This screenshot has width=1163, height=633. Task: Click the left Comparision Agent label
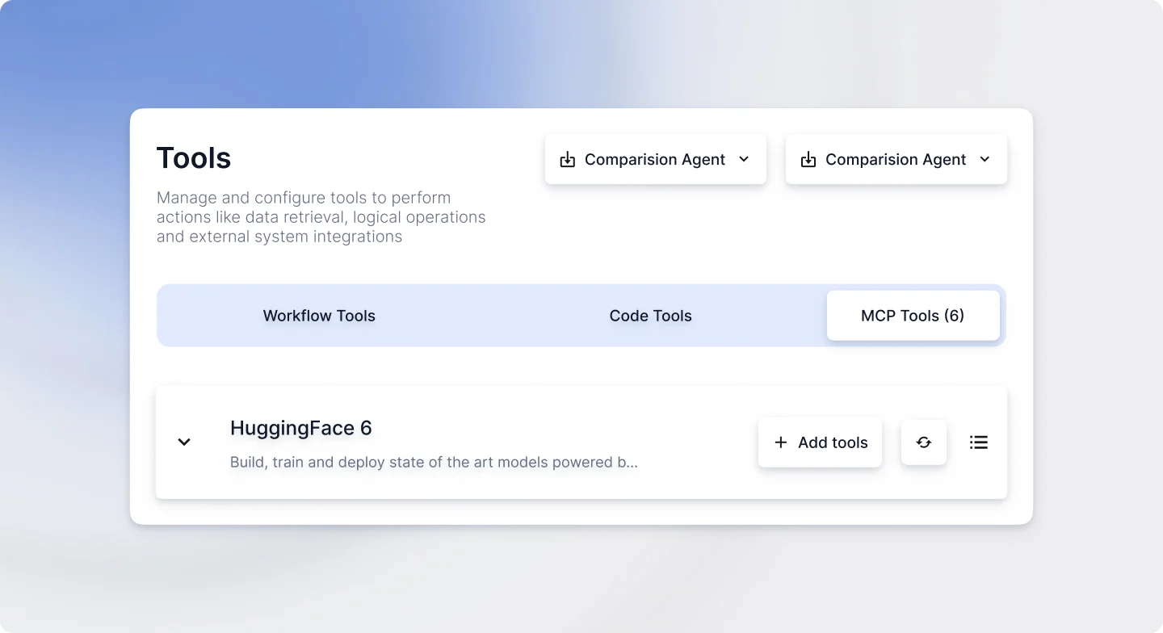click(655, 160)
